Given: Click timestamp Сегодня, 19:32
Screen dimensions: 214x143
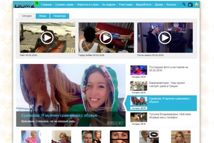Looking at the screenshot, I should coord(139,77).
